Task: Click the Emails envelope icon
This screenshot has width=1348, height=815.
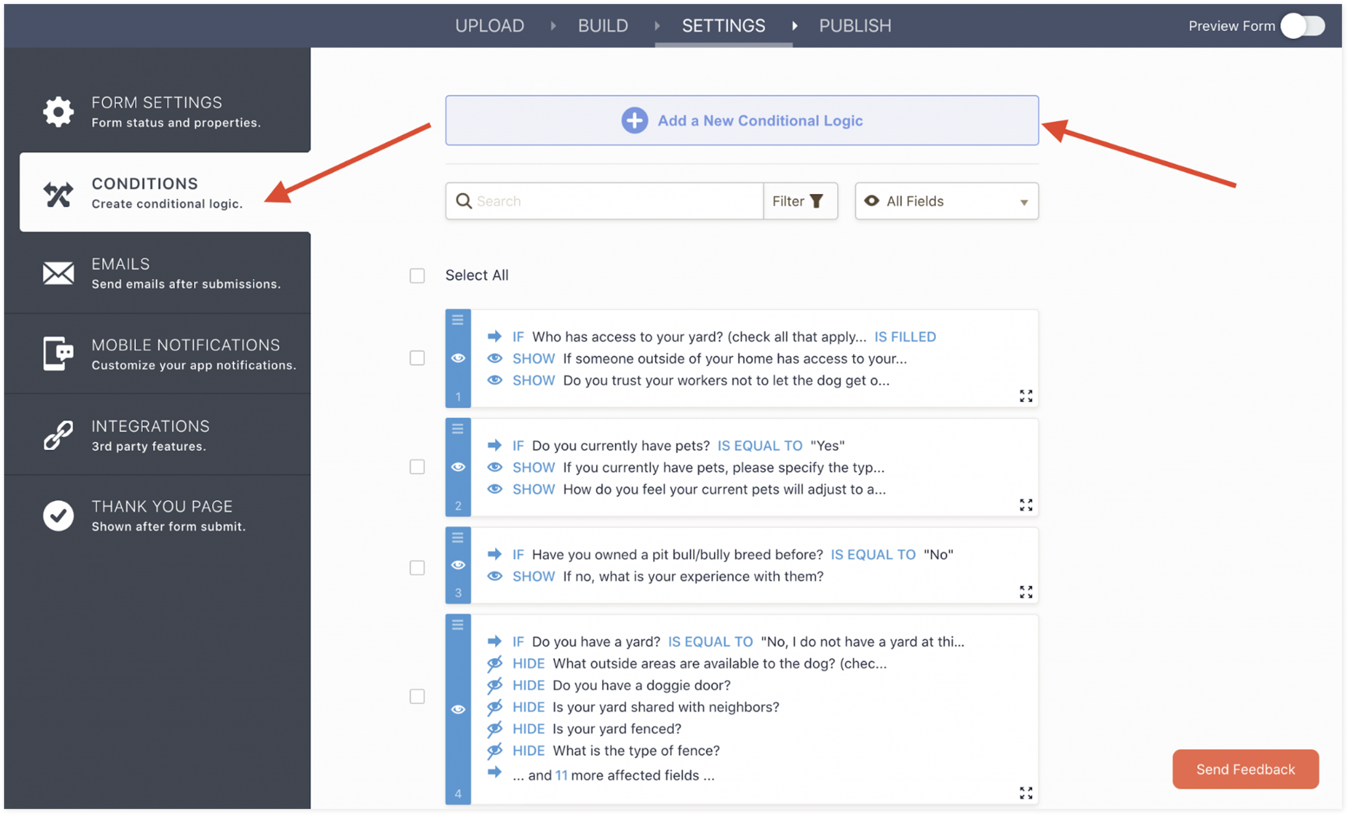Action: (58, 273)
